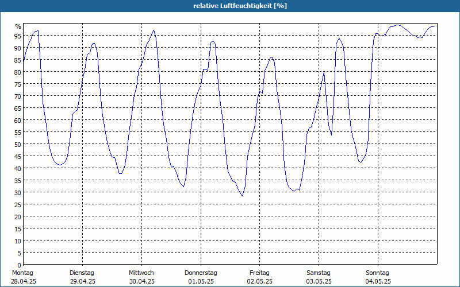Viewport: 460px width, 287px height.
Task: Click y-axis value 55
Action: pos(18,133)
